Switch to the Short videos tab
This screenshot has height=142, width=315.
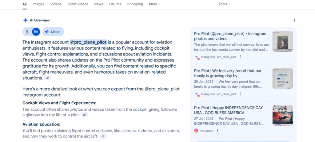78,4
